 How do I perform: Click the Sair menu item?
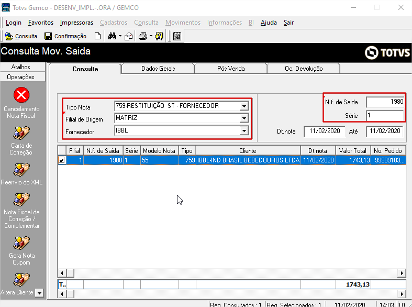(x=288, y=23)
